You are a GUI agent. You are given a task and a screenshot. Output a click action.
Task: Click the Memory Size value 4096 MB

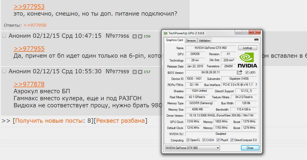tap(197, 109)
